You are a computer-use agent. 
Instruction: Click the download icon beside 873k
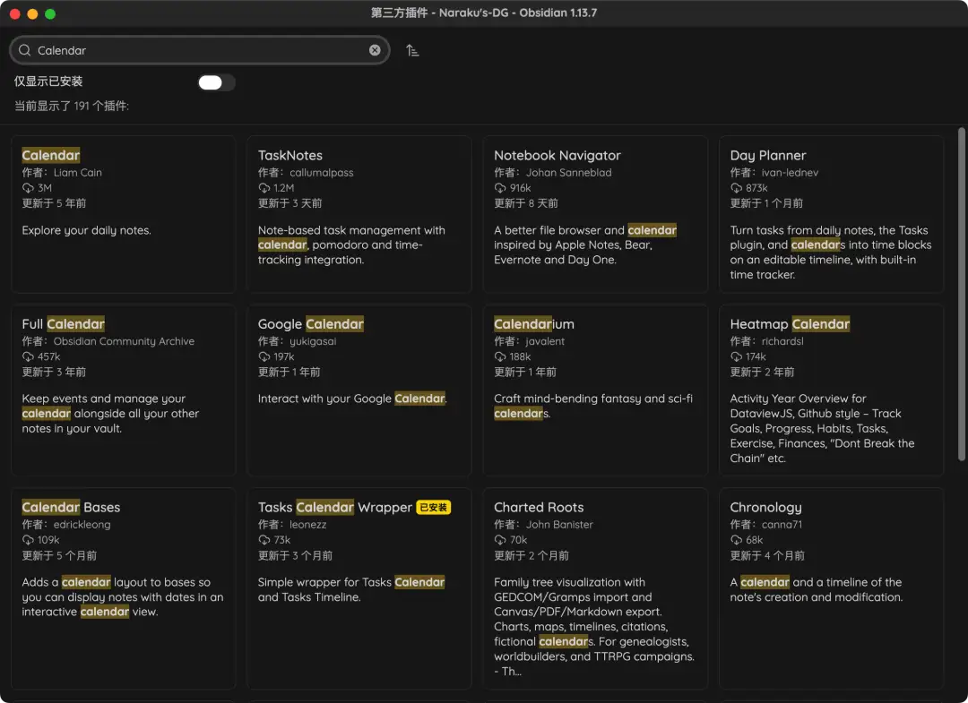736,188
